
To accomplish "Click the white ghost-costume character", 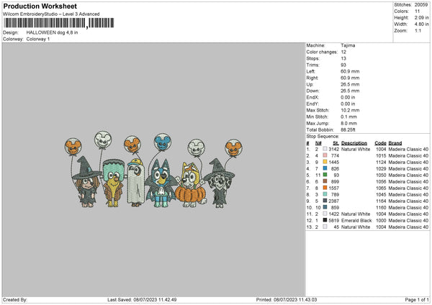I will pyautogui.click(x=135, y=183).
